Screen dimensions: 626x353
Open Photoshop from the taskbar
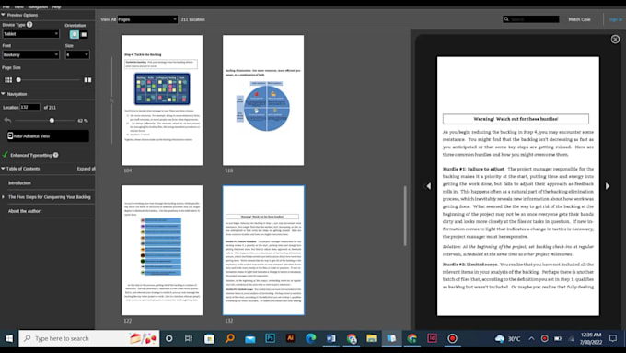[x=271, y=338]
